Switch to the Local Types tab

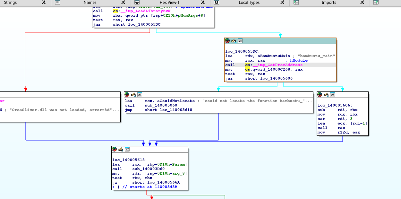(249, 3)
